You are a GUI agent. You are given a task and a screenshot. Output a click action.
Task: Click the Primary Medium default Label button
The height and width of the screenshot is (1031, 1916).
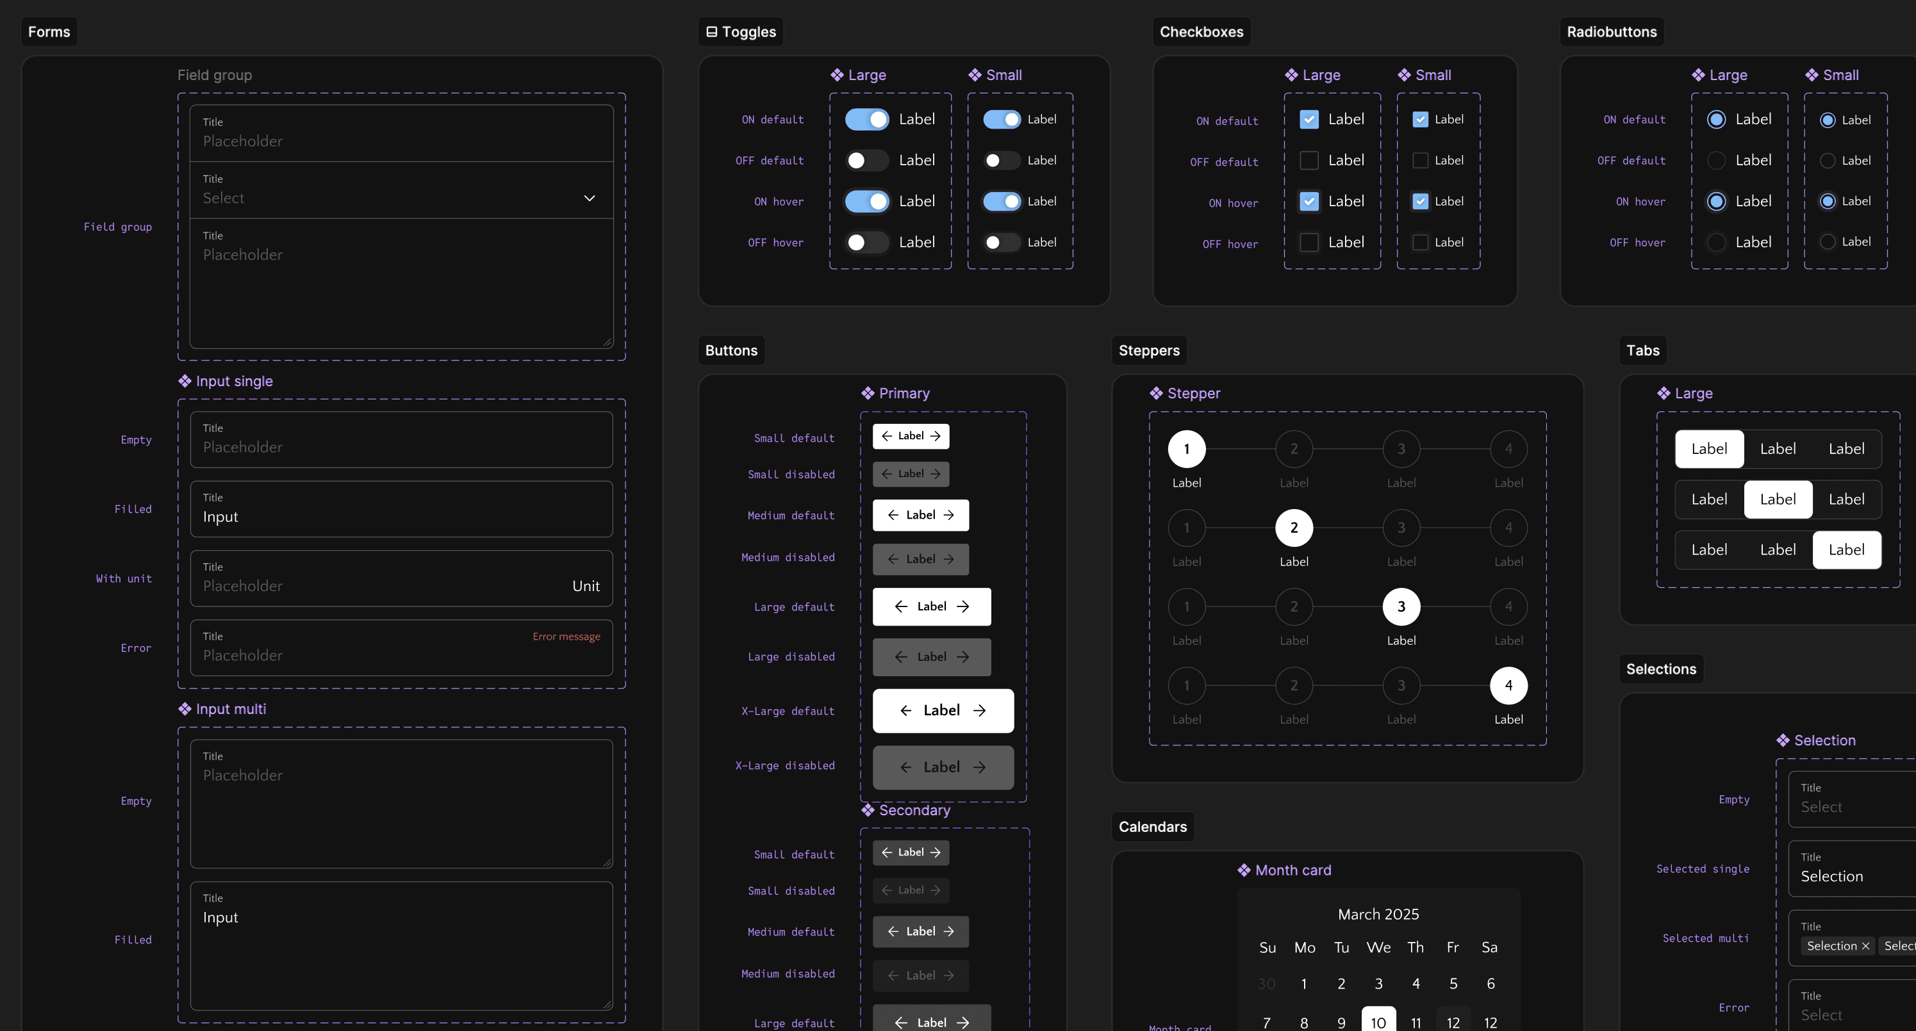(921, 515)
